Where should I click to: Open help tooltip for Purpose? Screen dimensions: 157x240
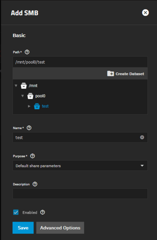click(x=33, y=156)
